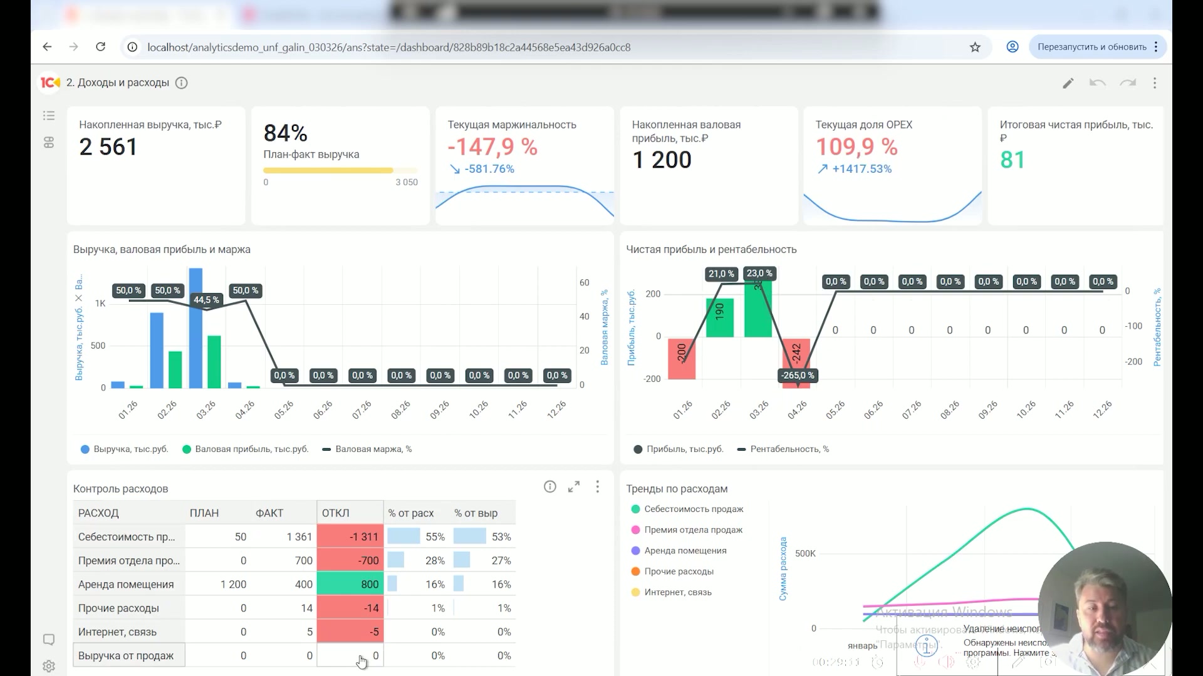This screenshot has height=676, width=1203.
Task: Click the redo arrow icon
Action: coord(1128,83)
